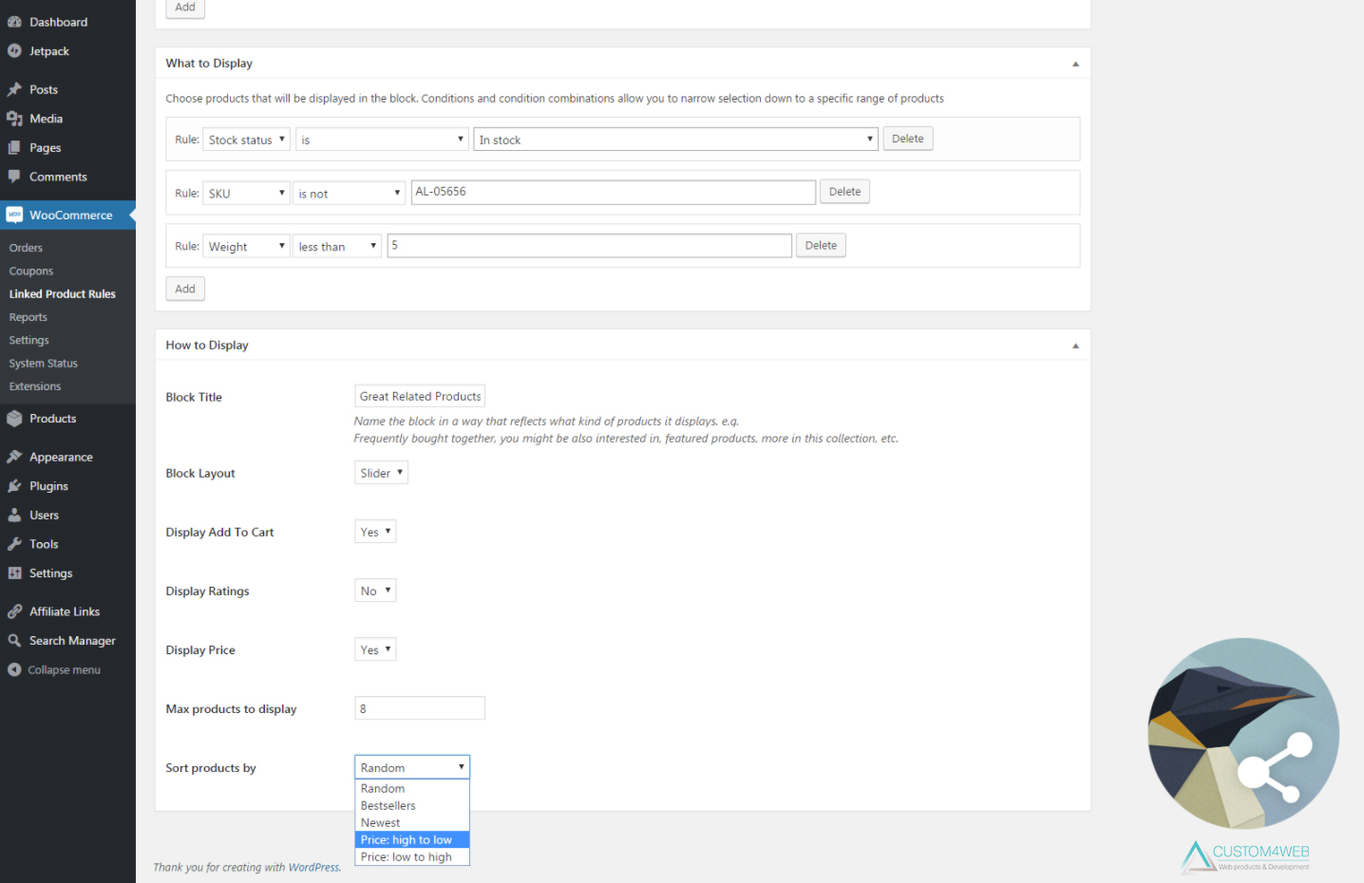The height and width of the screenshot is (883, 1364).
Task: Open Jetpack via its sidebar icon
Action: (14, 51)
